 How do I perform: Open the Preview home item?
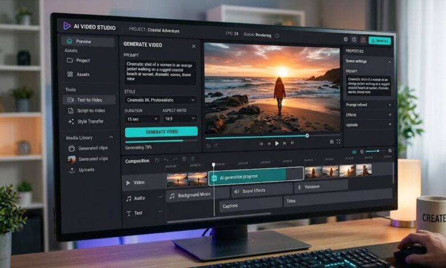tap(88, 42)
